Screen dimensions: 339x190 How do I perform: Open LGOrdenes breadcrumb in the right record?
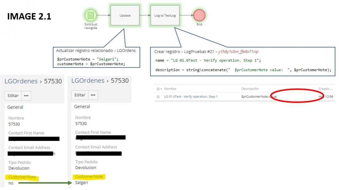[87, 81]
